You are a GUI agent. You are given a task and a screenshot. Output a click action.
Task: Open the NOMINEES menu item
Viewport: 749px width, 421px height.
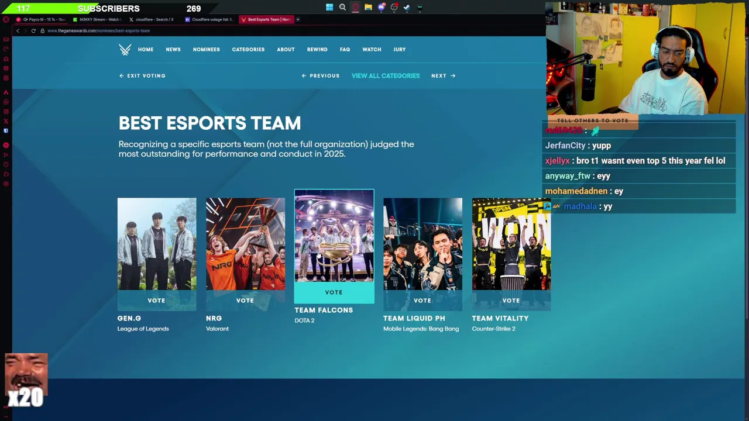[x=207, y=50]
